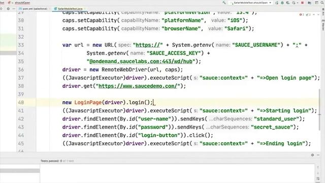This screenshot has width=325, height=183.
Task: Click the project panel hide minus icon
Action: [14, 9]
